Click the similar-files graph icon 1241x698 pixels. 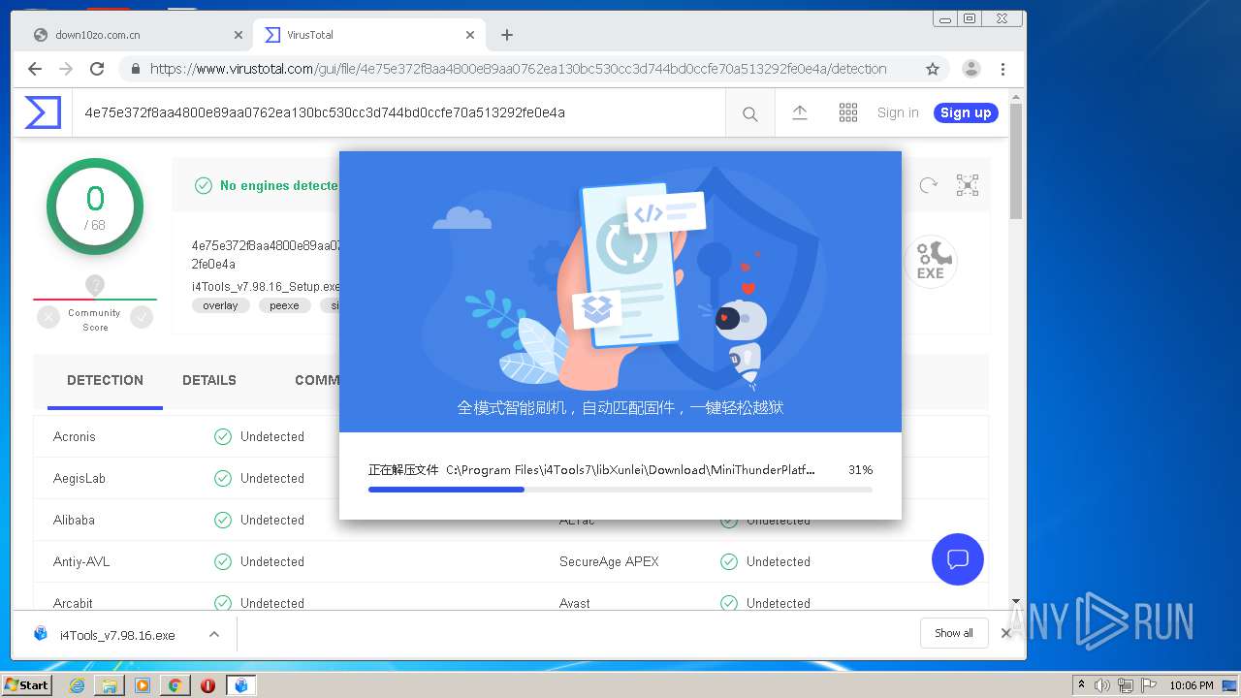pyautogui.click(x=968, y=185)
